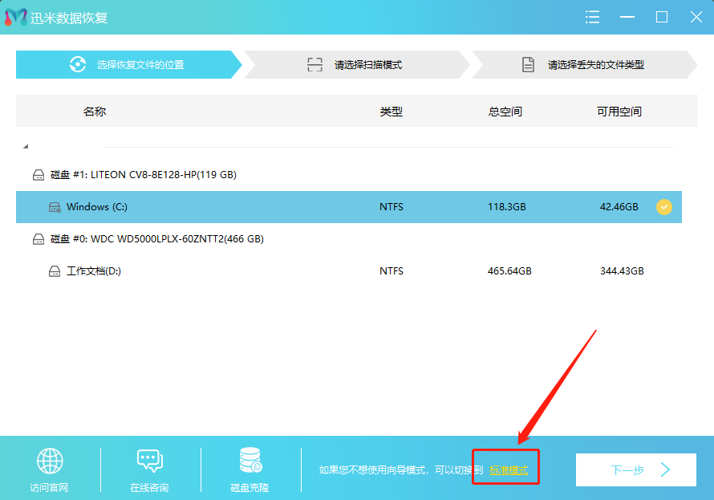Click the drive icon next to Windows (C:)
The width and height of the screenshot is (714, 500).
point(55,207)
